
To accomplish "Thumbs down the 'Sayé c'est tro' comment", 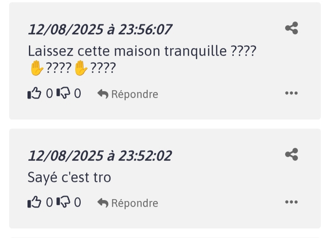I will [x=63, y=202].
